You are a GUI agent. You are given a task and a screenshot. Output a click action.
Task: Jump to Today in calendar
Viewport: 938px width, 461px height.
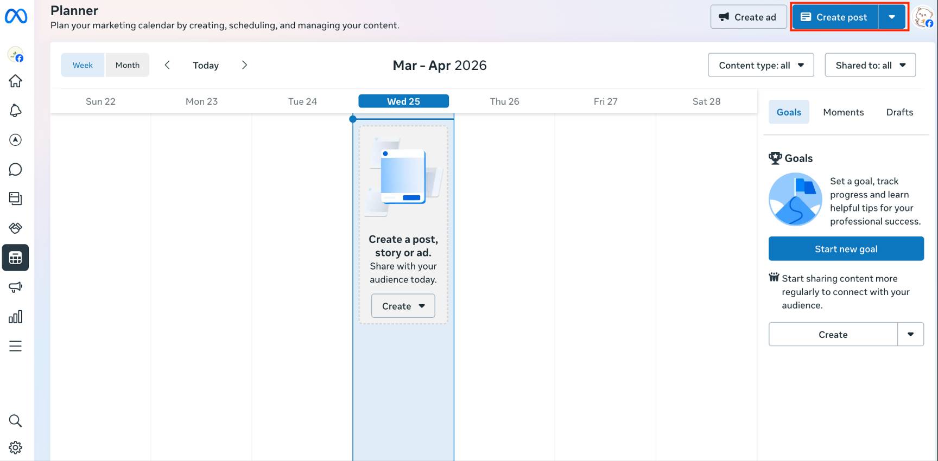(x=206, y=65)
